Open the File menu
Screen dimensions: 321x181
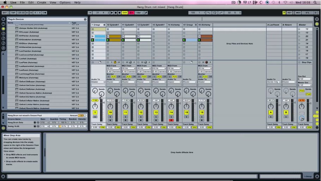coord(22,2)
